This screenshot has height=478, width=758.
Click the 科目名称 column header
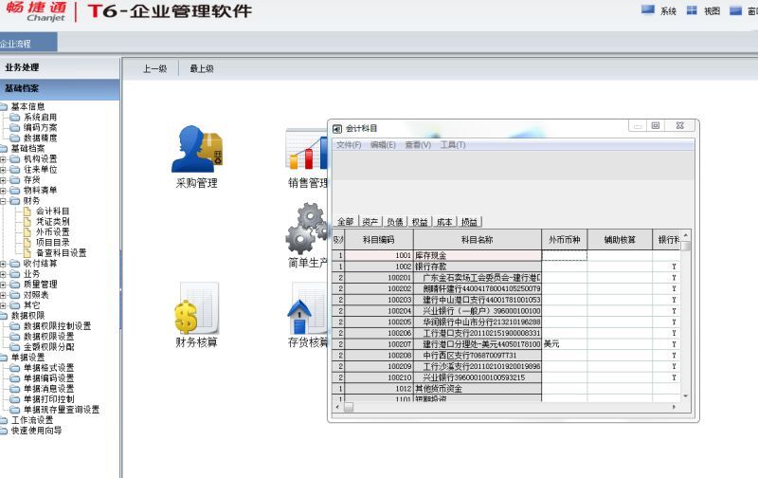click(x=478, y=240)
